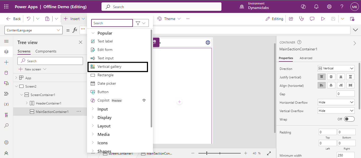
Task: Click the Copilot icon in header
Action: pos(303,7)
